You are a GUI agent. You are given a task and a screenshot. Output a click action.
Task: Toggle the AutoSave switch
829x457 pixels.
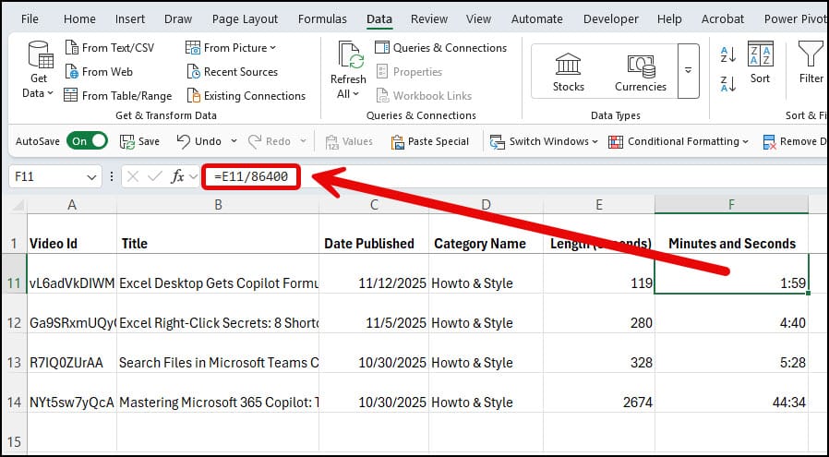tap(89, 141)
